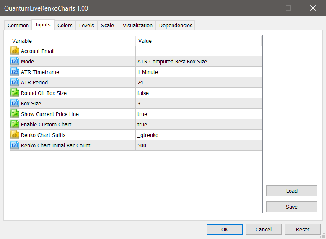Click the Renko Chart Initial Bar Count icon

coord(15,145)
